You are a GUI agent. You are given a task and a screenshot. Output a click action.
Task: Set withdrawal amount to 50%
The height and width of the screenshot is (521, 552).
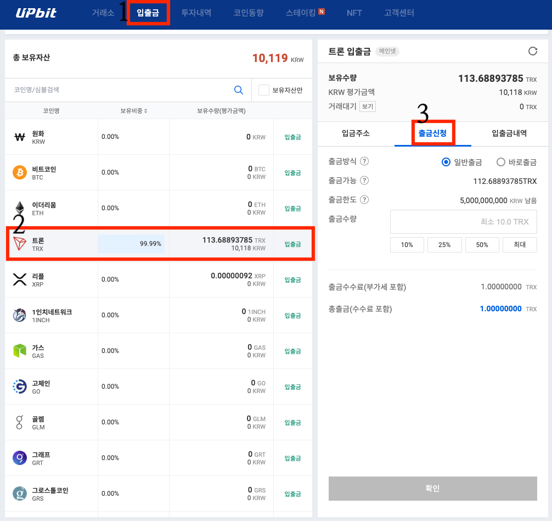pos(482,245)
